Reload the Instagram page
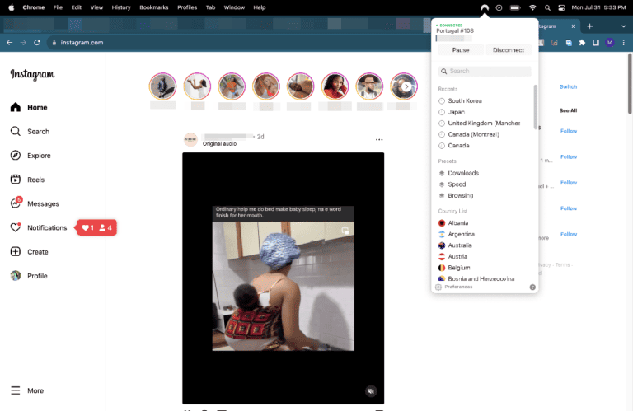 click(37, 42)
